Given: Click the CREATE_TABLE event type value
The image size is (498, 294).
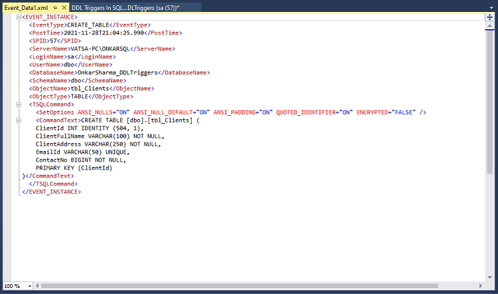Looking at the screenshot, I should (x=88, y=25).
